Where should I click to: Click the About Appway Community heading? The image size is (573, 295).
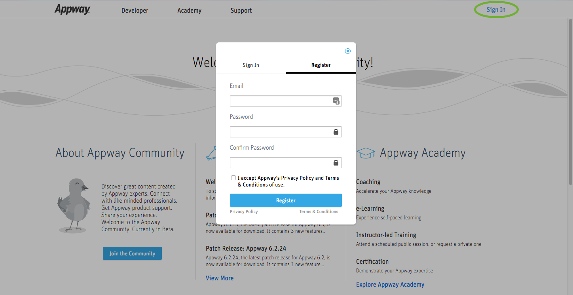[x=120, y=153]
